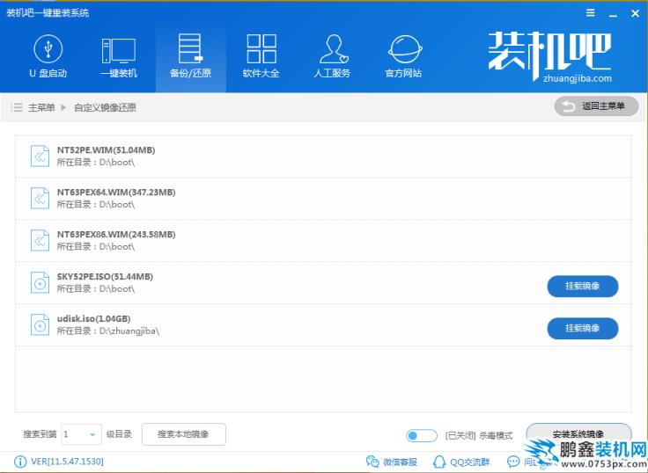Image resolution: width=648 pixels, height=473 pixels.
Task: Click the 级目录 label
Action: pyautogui.click(x=119, y=434)
